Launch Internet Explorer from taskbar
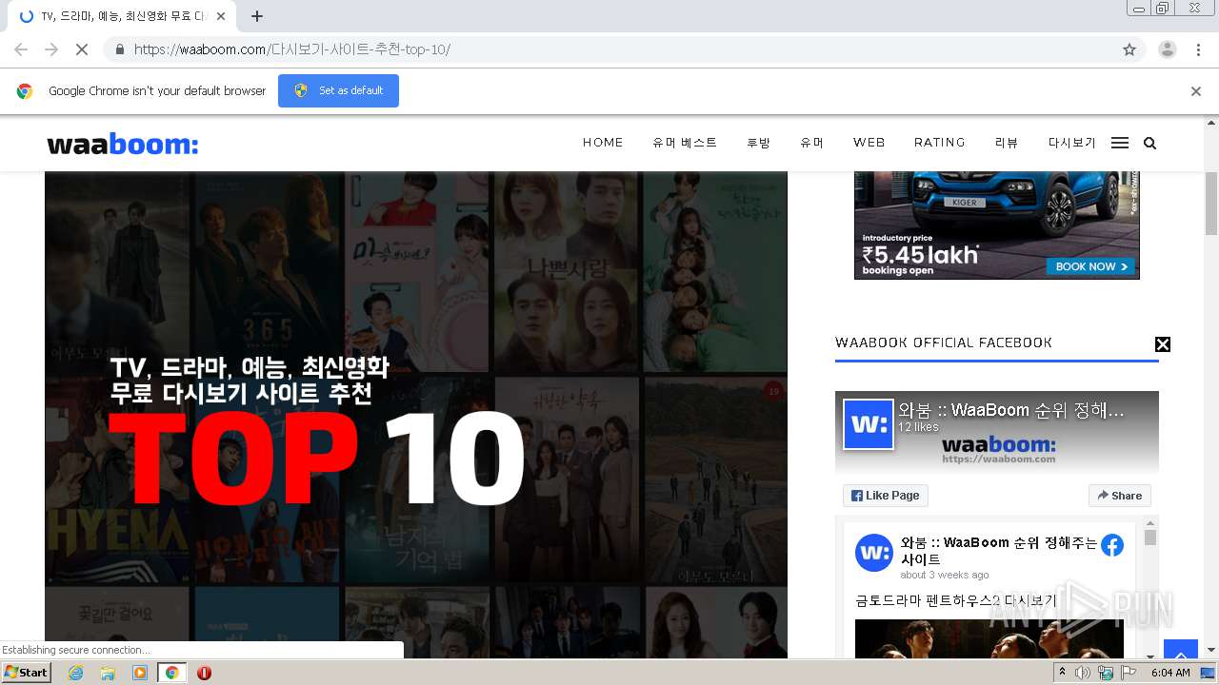This screenshot has height=685, width=1219. point(76,673)
